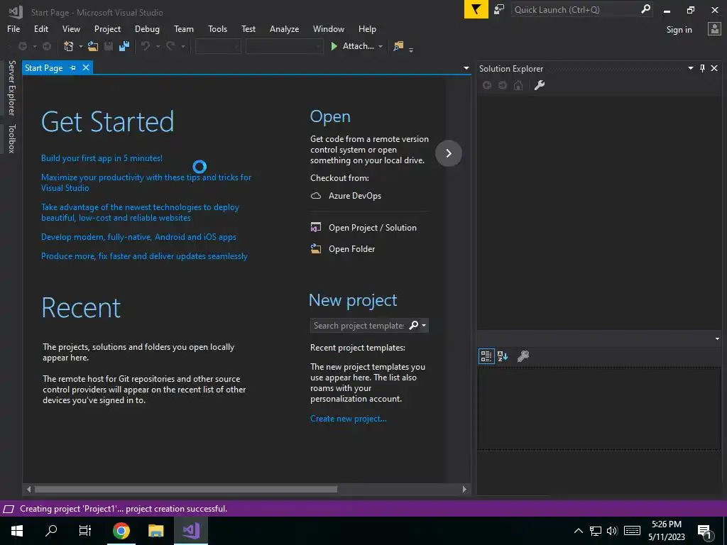727x545 pixels.
Task: Click the taskbar volume speaker icon
Action: coord(612,531)
